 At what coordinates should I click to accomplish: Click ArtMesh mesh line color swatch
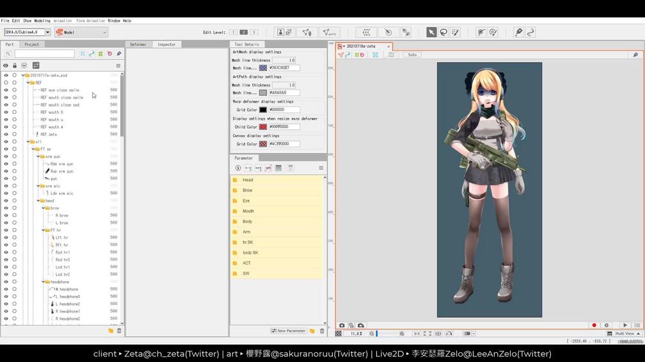coord(263,68)
